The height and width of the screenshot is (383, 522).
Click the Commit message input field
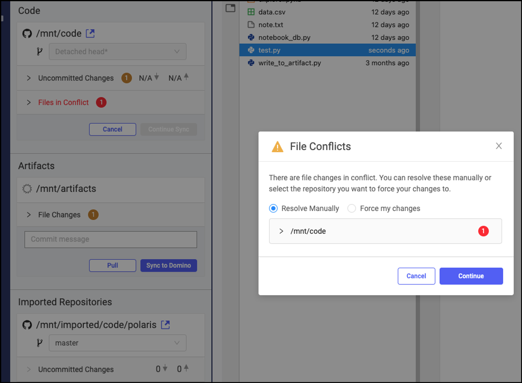(111, 239)
